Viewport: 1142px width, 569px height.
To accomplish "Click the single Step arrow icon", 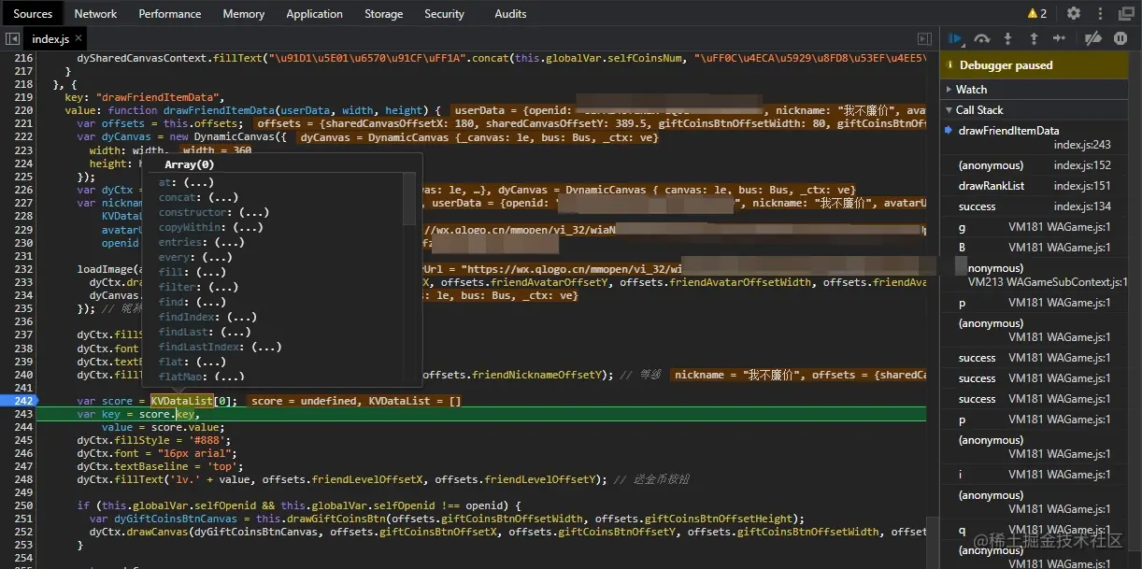I will 1059,38.
